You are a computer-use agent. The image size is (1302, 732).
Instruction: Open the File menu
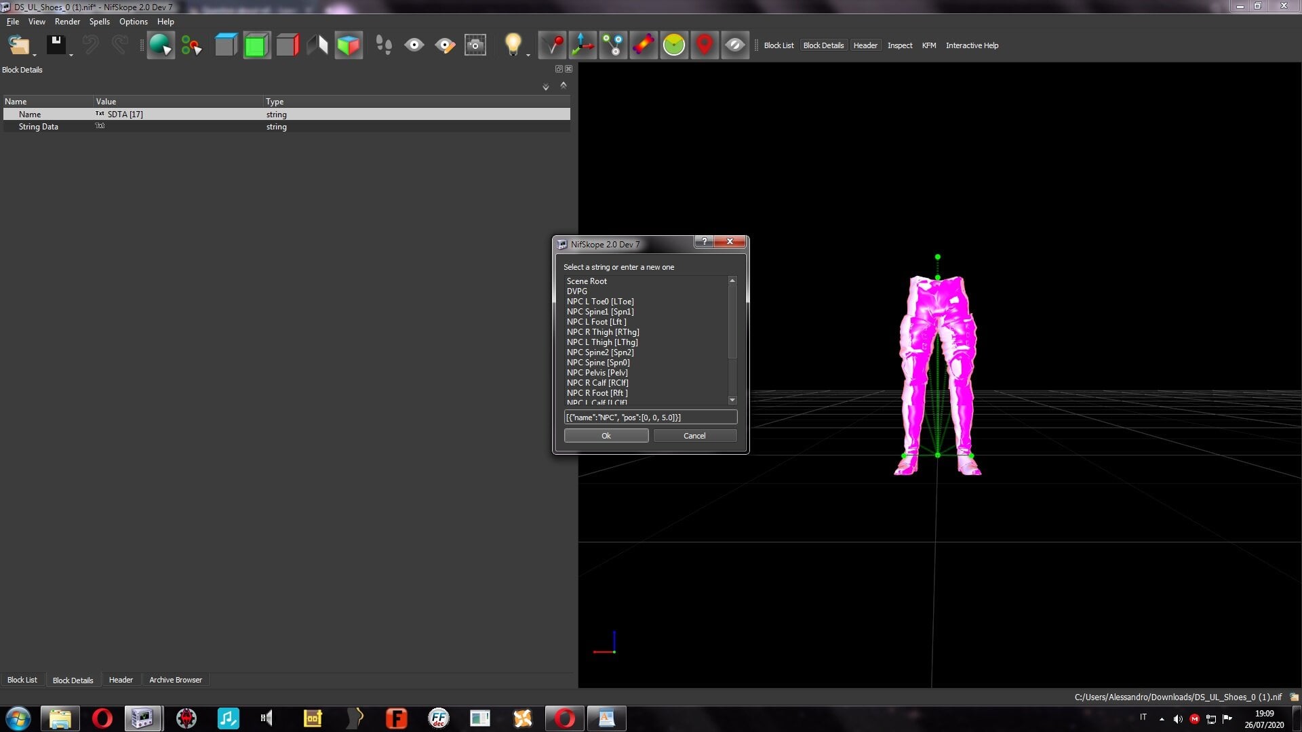pos(13,22)
